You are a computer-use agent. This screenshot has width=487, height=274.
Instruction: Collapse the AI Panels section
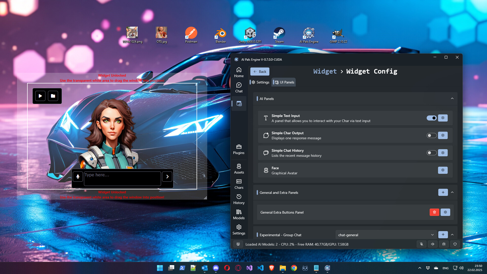[x=453, y=98]
